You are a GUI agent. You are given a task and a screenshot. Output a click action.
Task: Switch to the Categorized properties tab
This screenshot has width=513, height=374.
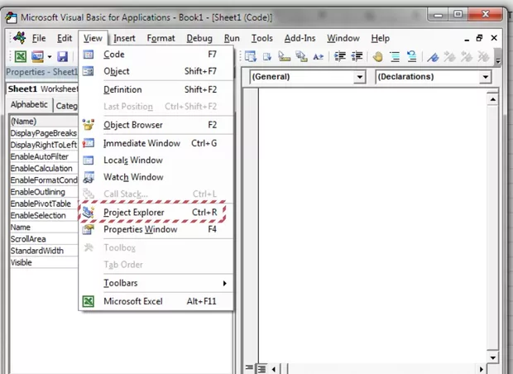[x=66, y=106]
